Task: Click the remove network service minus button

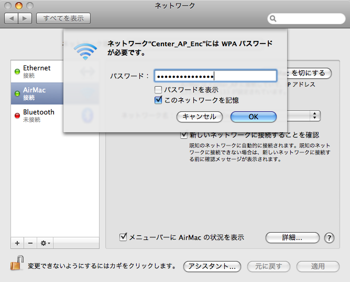Action: tap(30, 243)
